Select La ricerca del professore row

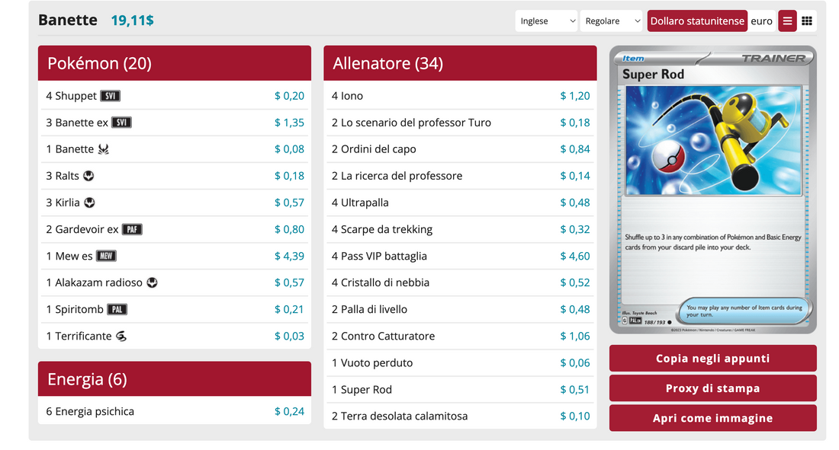click(x=460, y=176)
